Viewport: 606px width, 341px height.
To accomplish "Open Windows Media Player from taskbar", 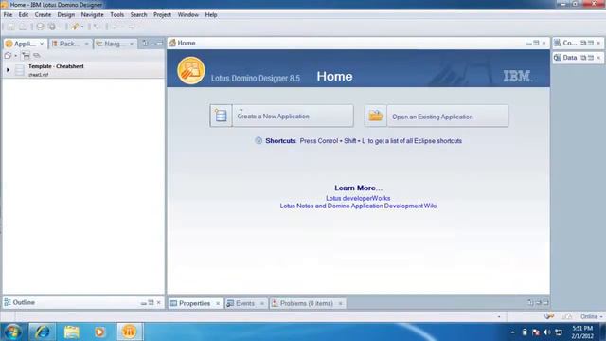I will click(x=100, y=332).
